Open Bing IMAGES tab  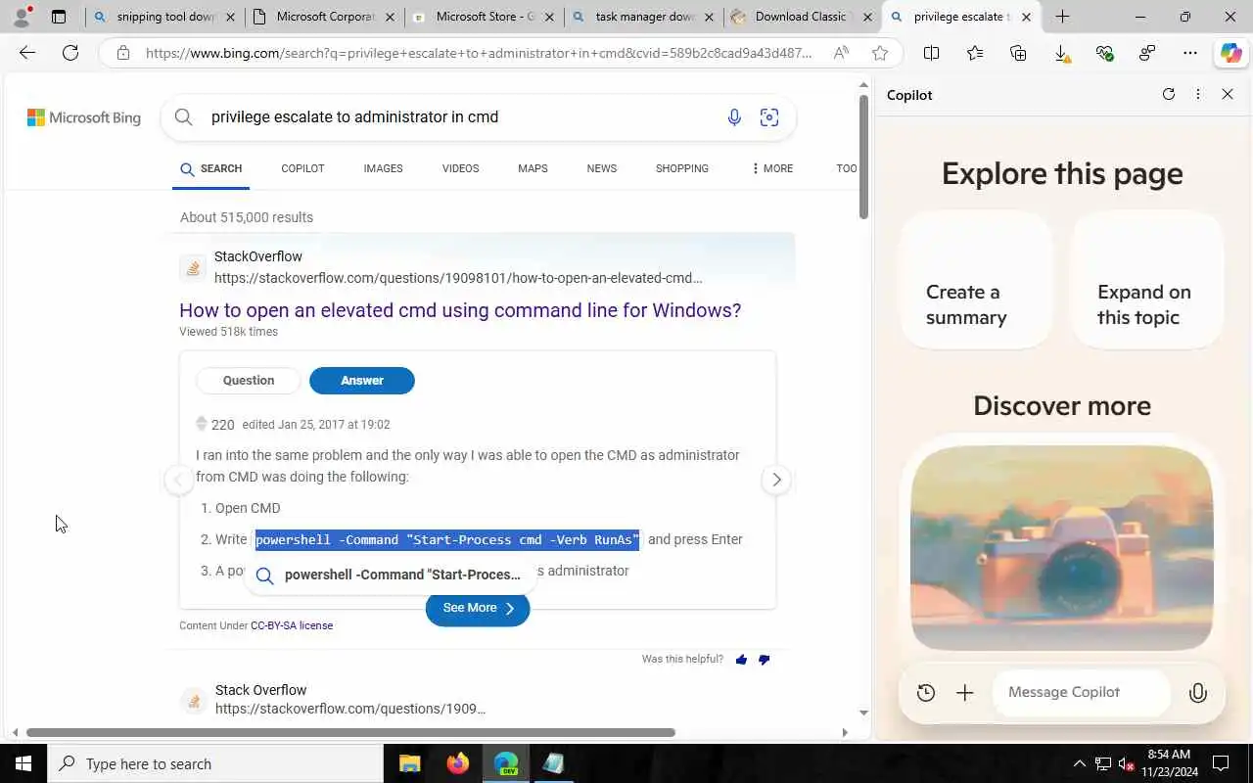click(x=383, y=168)
